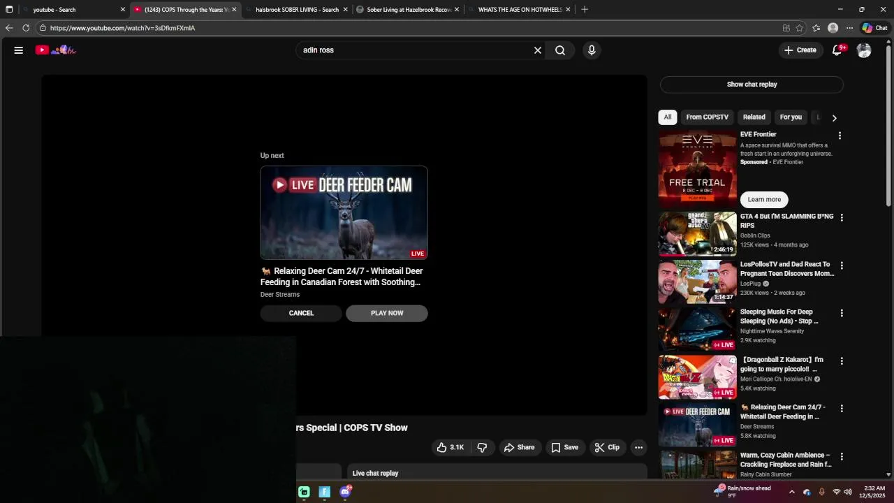
Task: Select the For you chip
Action: (x=791, y=117)
